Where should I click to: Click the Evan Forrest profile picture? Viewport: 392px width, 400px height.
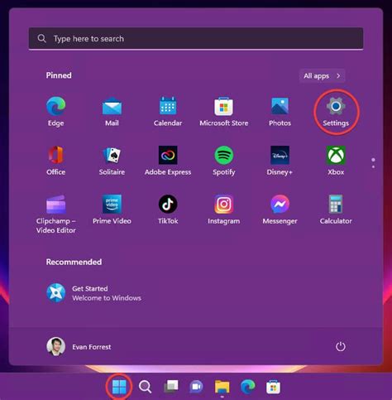pyautogui.click(x=56, y=346)
